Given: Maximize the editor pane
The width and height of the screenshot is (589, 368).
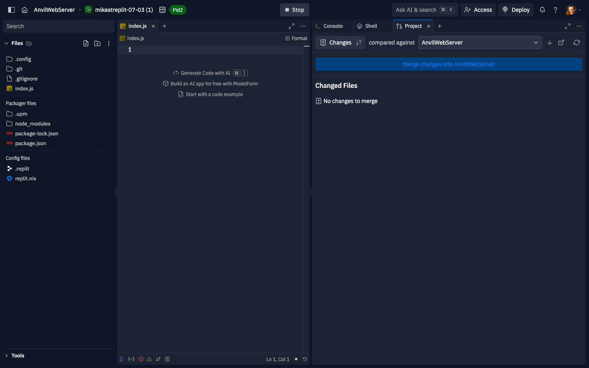Looking at the screenshot, I should pyautogui.click(x=292, y=26).
